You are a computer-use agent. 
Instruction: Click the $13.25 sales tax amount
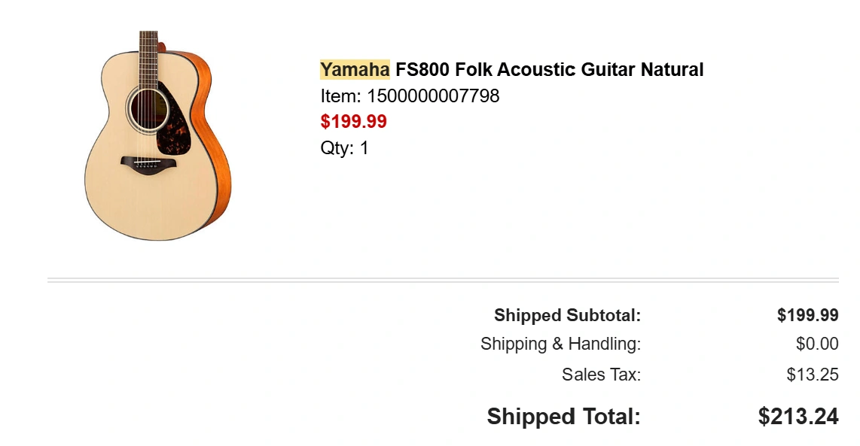812,374
